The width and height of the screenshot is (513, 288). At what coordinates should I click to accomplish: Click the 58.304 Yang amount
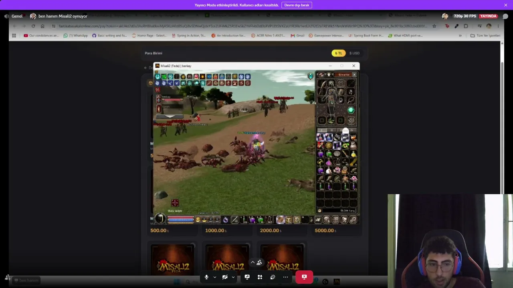point(347,210)
